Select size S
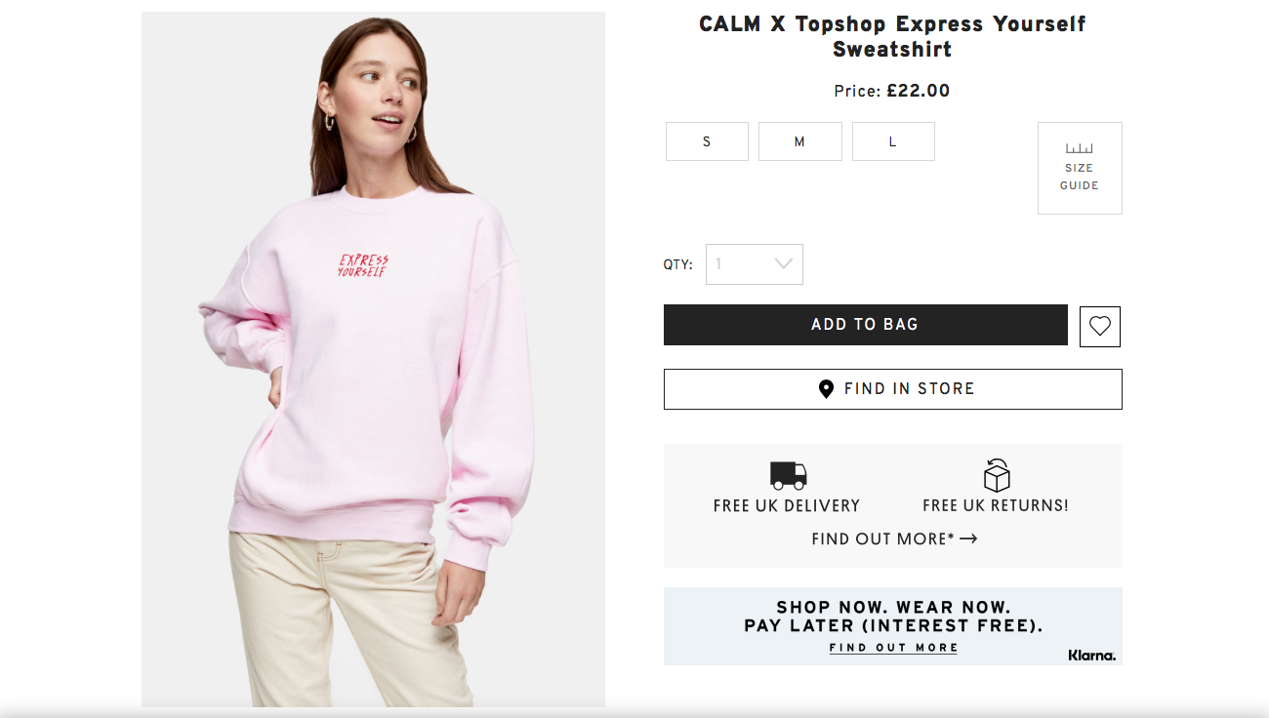This screenshot has height=718, width=1269. point(707,141)
